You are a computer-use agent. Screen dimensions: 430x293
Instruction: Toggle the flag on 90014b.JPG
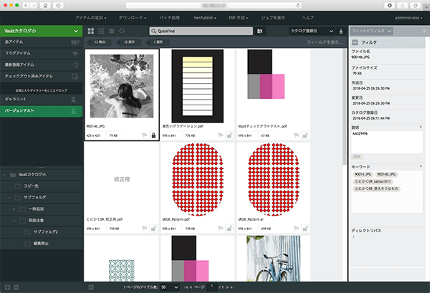(x=144, y=135)
